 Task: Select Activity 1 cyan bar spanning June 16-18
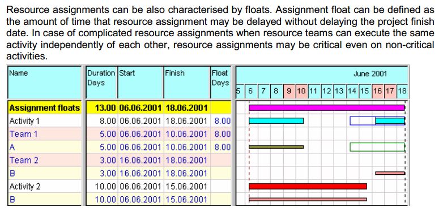[390, 121]
